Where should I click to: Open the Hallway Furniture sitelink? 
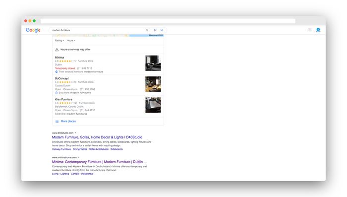61,149
